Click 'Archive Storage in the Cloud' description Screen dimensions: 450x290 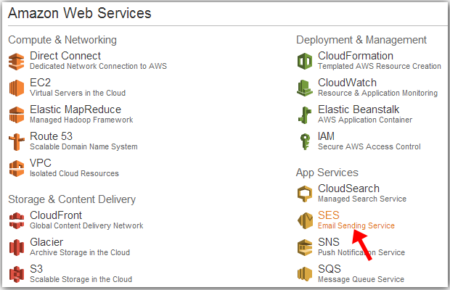[x=80, y=252]
